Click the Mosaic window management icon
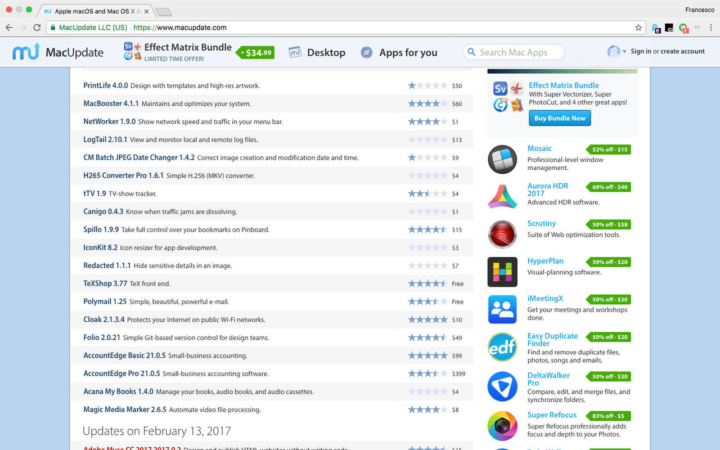The image size is (720, 450). 502,159
